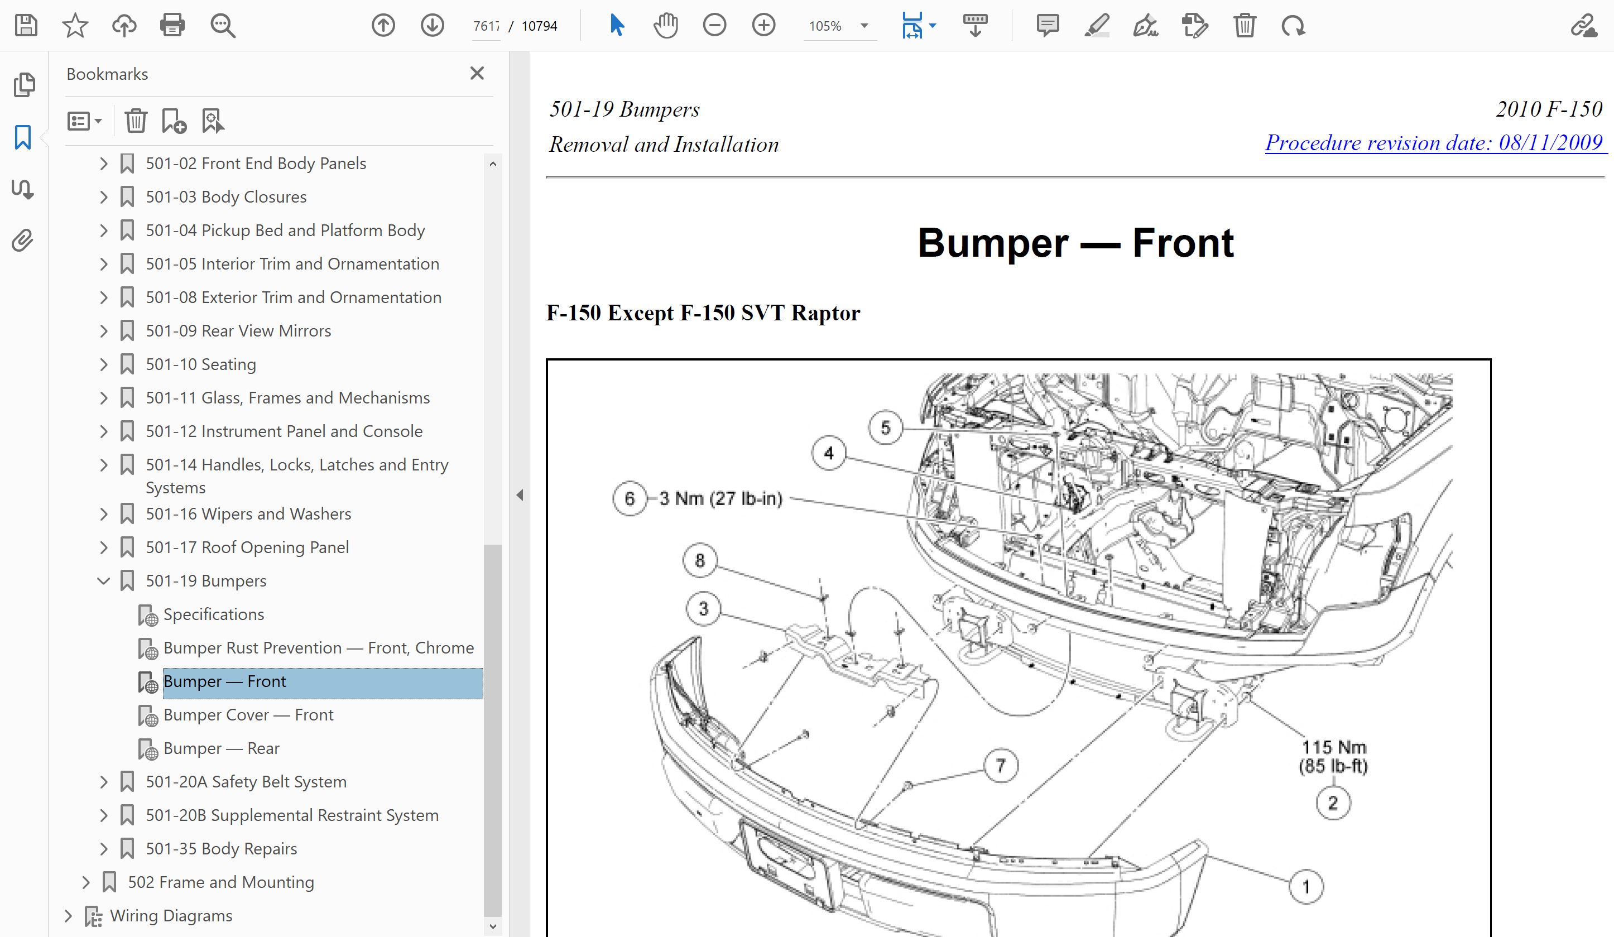The image size is (1614, 937).
Task: Select the Highlight text tool
Action: point(1097,26)
